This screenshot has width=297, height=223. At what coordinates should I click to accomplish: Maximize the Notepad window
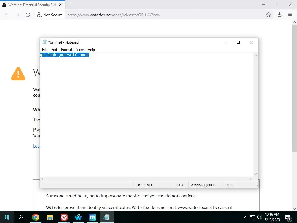click(238, 42)
